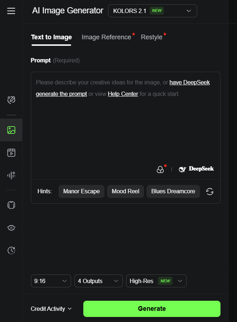Switch to the Image Reference tab
The height and width of the screenshot is (322, 237).
(x=106, y=37)
